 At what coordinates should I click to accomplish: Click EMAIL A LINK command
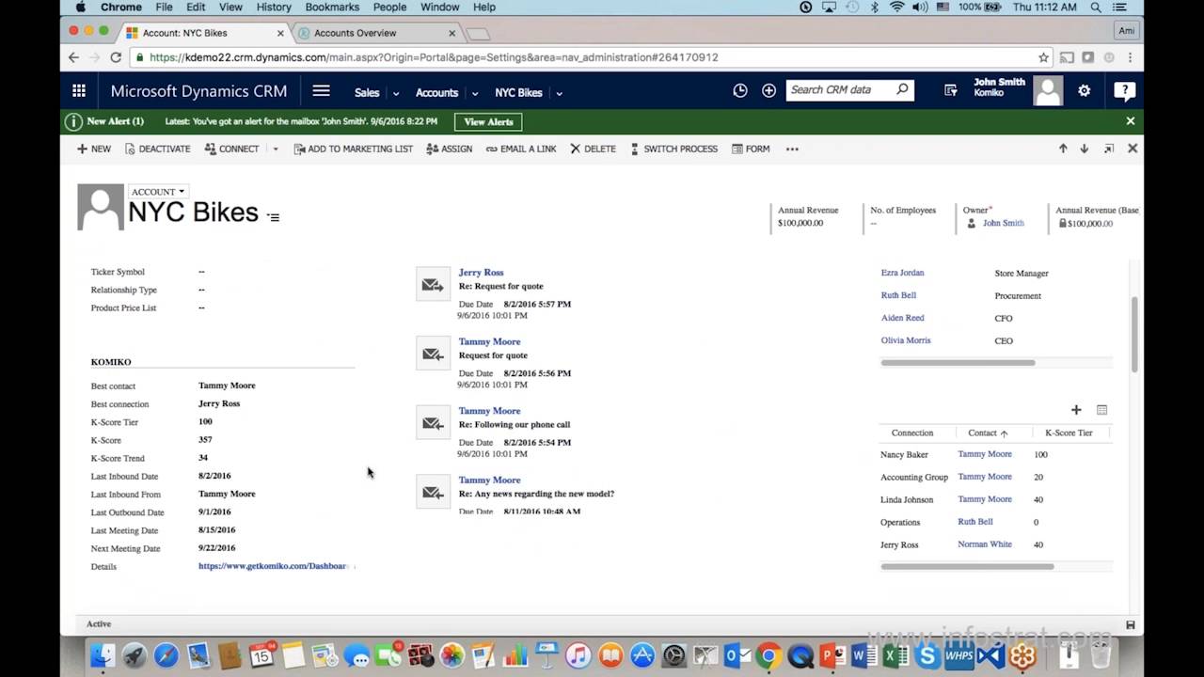click(x=521, y=149)
